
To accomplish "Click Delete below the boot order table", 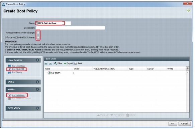I will point(131,115).
